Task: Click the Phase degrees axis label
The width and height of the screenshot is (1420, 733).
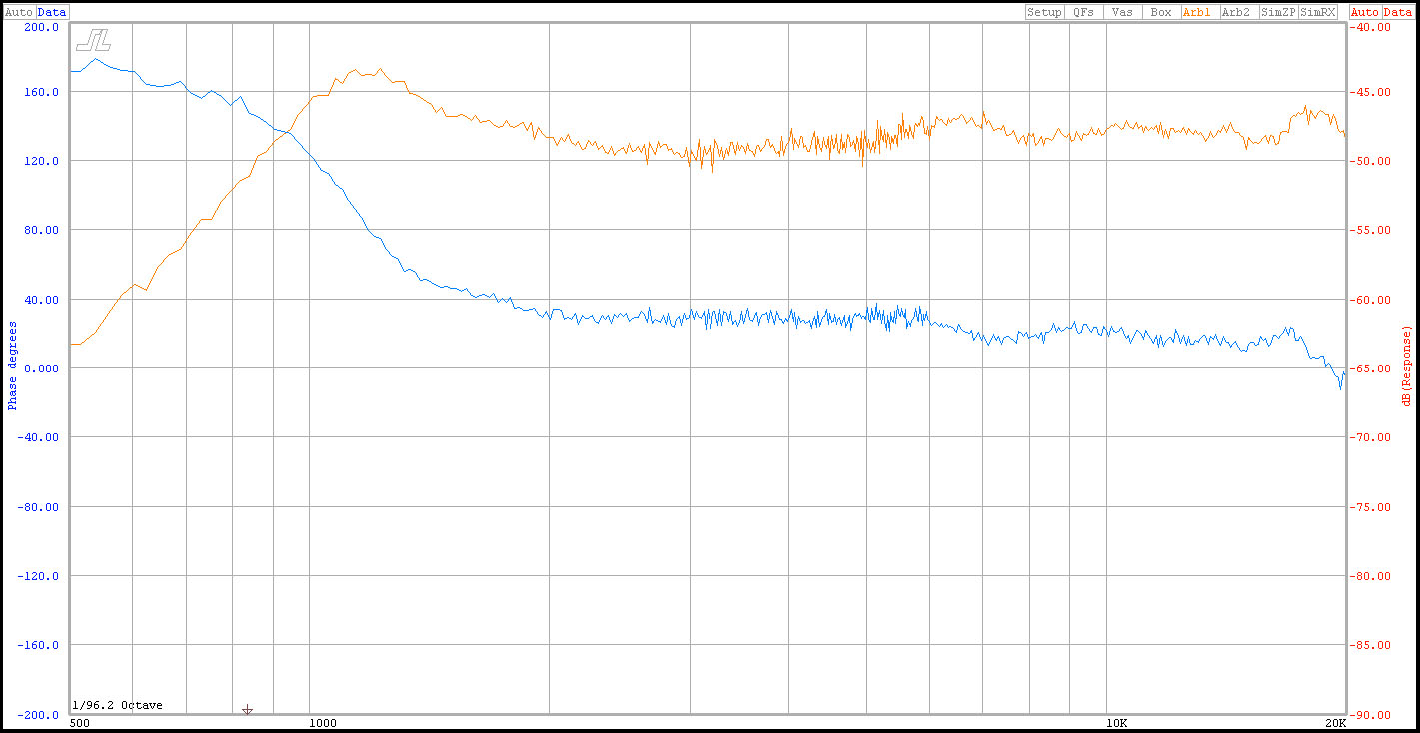Action: [x=13, y=365]
